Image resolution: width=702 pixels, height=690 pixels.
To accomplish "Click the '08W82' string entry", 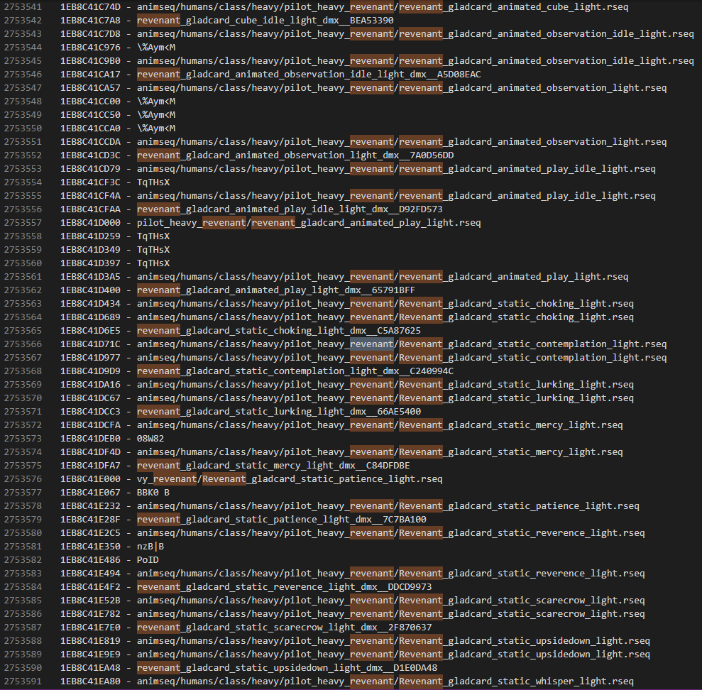I will tap(150, 439).
